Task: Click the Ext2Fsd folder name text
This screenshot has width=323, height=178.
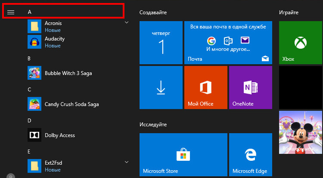Action: [53, 163]
